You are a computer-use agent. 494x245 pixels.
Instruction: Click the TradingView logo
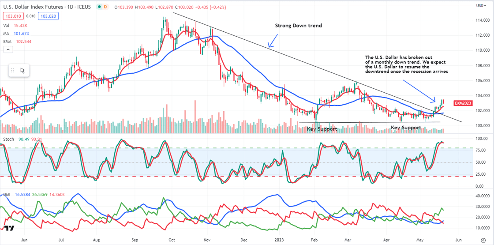point(8,229)
